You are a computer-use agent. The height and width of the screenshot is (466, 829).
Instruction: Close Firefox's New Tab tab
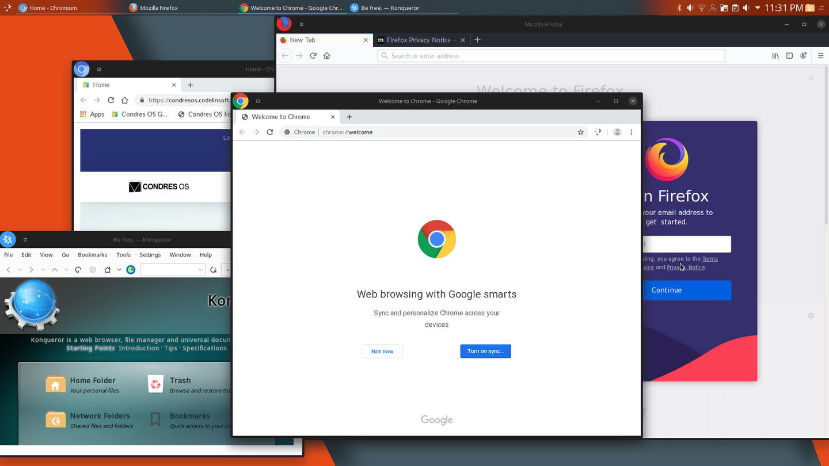point(366,40)
